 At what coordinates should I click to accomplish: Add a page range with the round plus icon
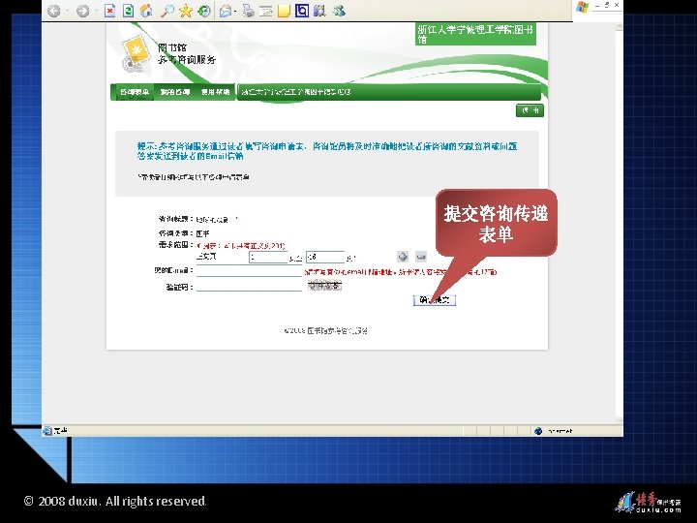403,256
